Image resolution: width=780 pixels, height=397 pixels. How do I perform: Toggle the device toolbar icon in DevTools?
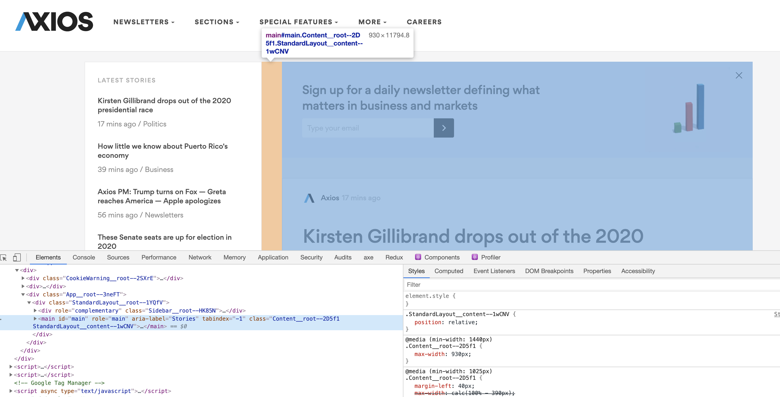17,257
